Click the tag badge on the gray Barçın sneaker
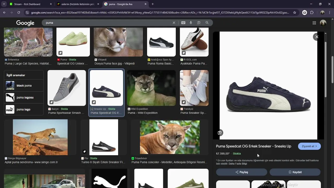Viewport: 334px width, 188px height. point(52,102)
